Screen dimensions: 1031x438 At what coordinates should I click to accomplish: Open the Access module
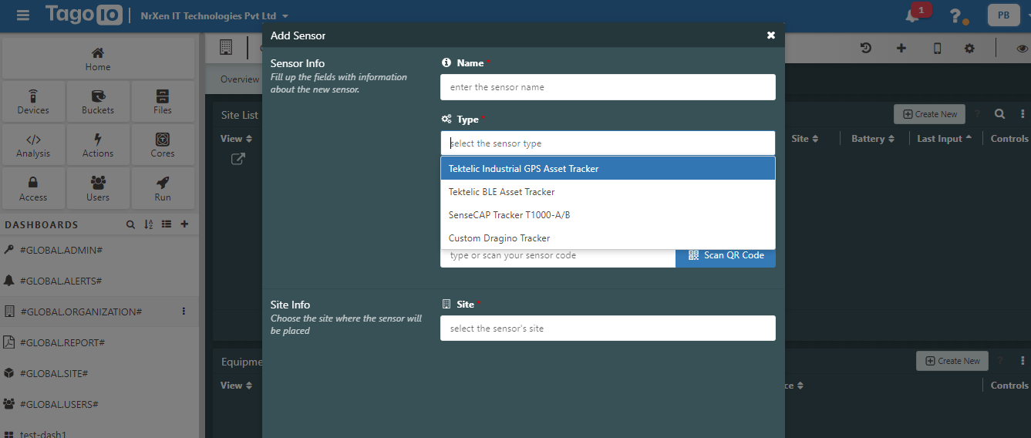click(33, 189)
